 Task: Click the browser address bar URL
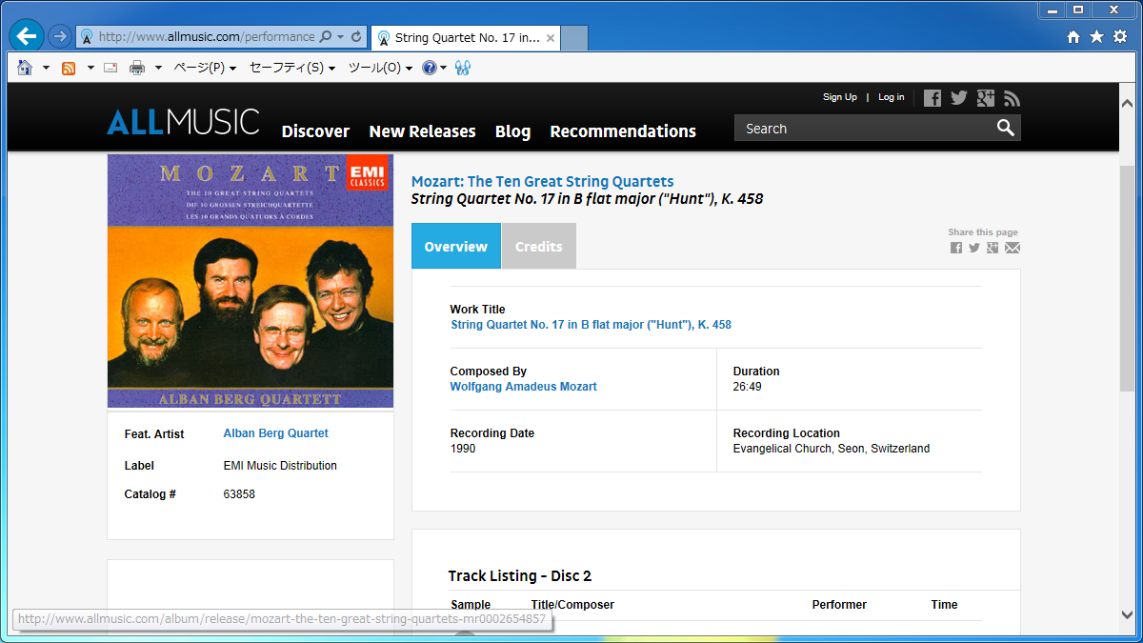click(x=207, y=37)
